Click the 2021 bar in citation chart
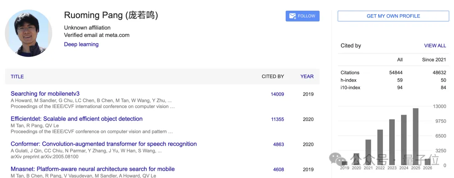Screen dimensions: 454x178 pyautogui.click(x=368, y=152)
